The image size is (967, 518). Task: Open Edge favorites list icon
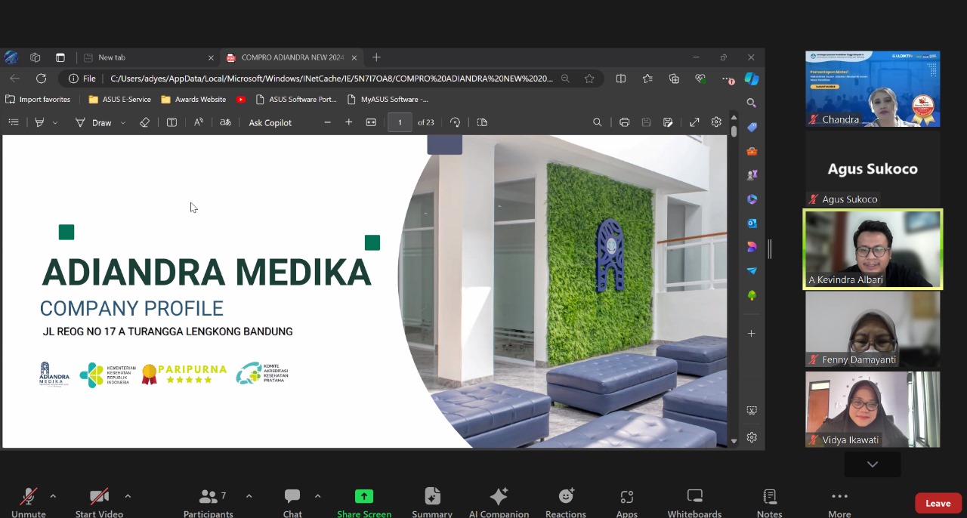pyautogui.click(x=647, y=79)
